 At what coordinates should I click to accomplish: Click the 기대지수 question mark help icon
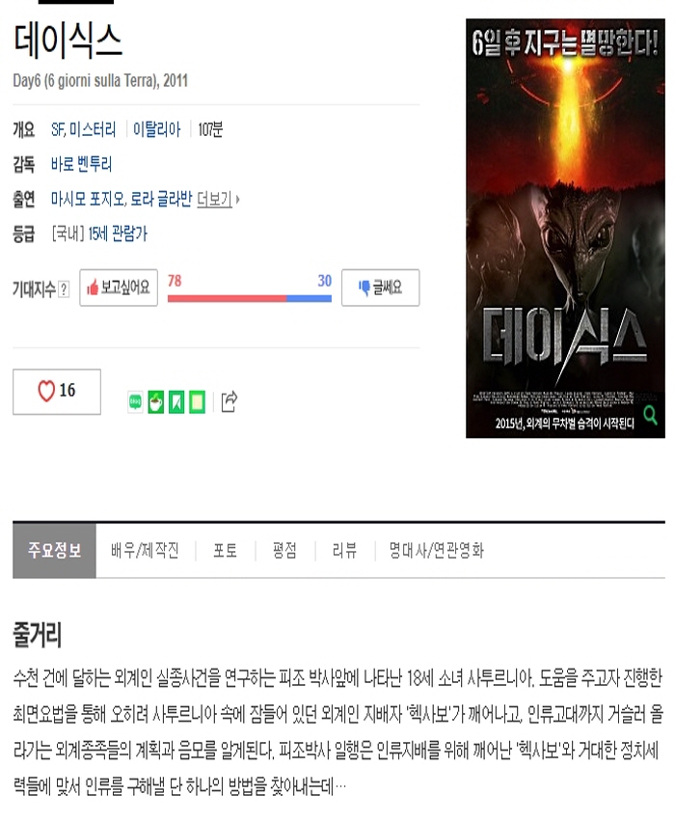(64, 289)
